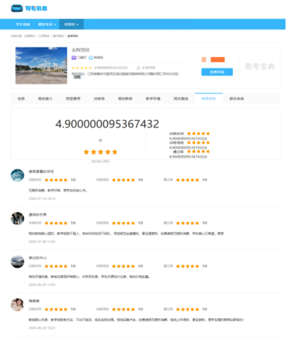
Task: Click the large five-star overall rating
Action: [x=101, y=152]
